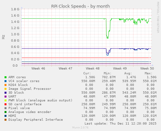Click the lime PWM block legend swatch
161x131 pixels.
6,100
